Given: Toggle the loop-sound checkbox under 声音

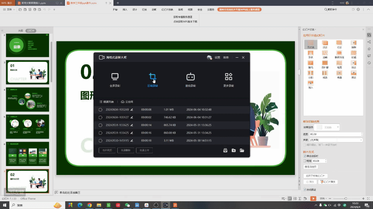Looking at the screenshot, I should coord(305,145).
